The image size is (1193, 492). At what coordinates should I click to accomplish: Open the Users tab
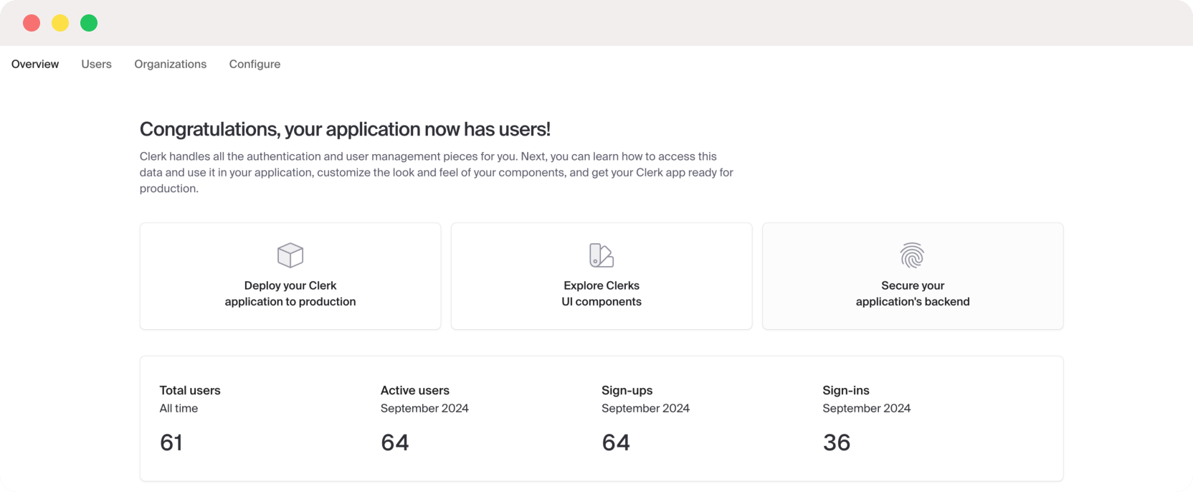[96, 64]
